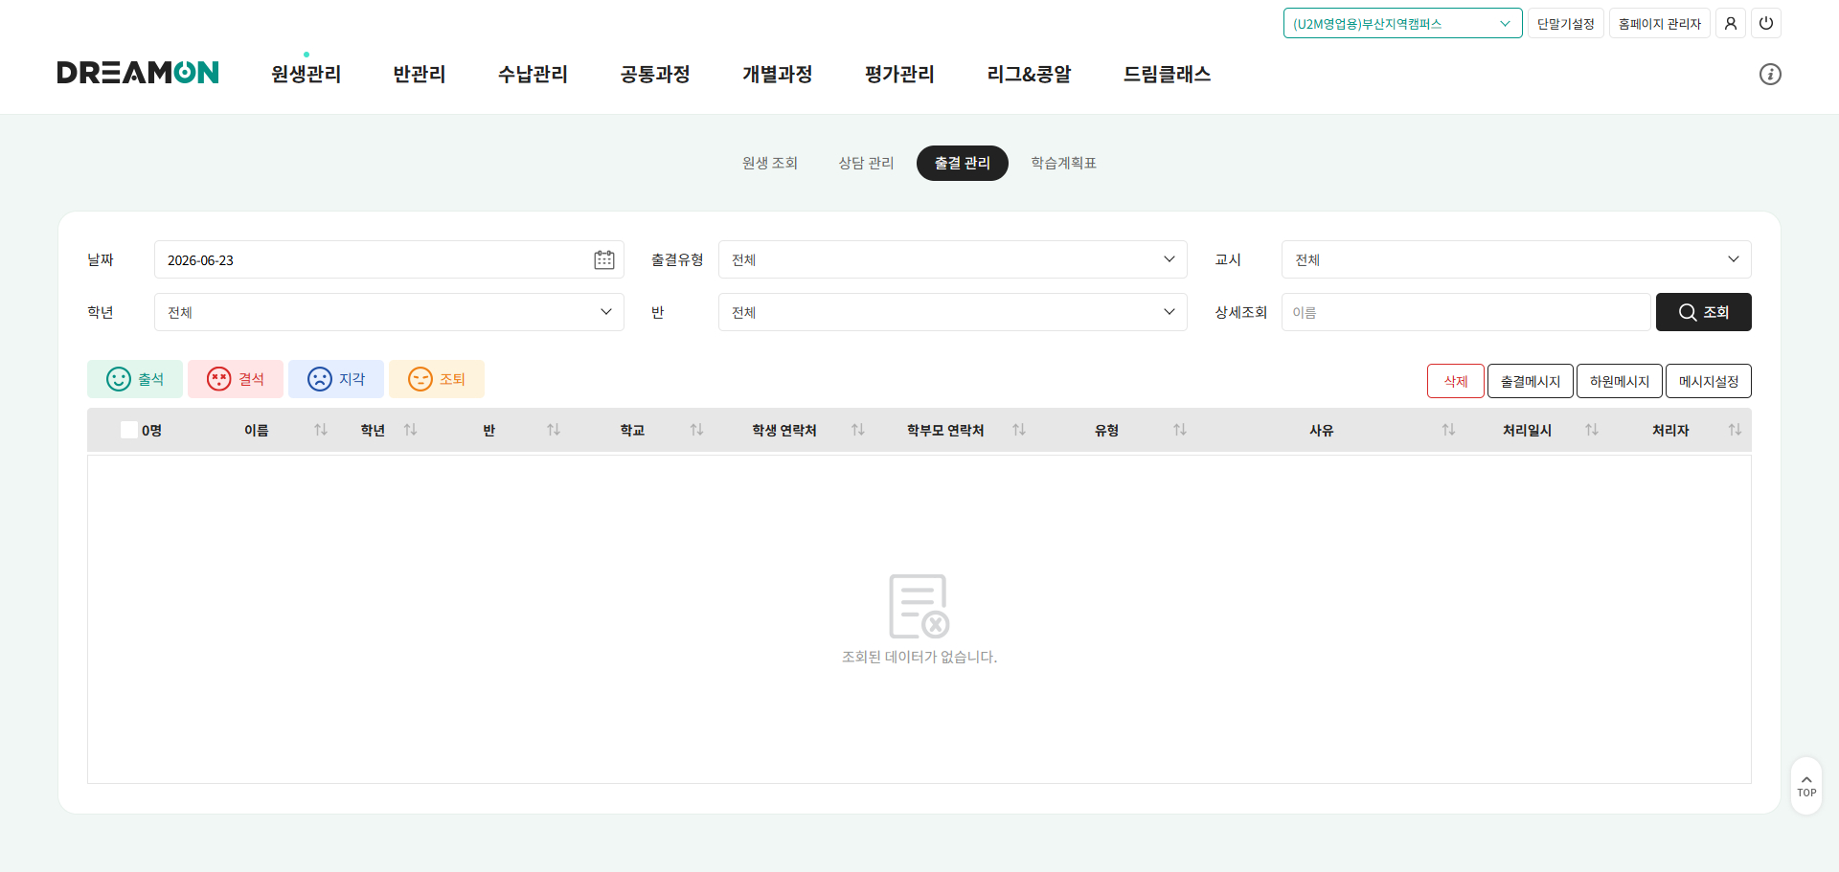Image resolution: width=1839 pixels, height=872 pixels.
Task: Expand the 교시 dropdown
Action: click(x=1516, y=259)
